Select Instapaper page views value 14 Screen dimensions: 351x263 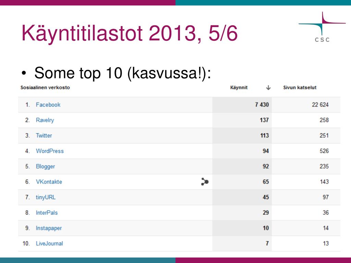click(326, 228)
